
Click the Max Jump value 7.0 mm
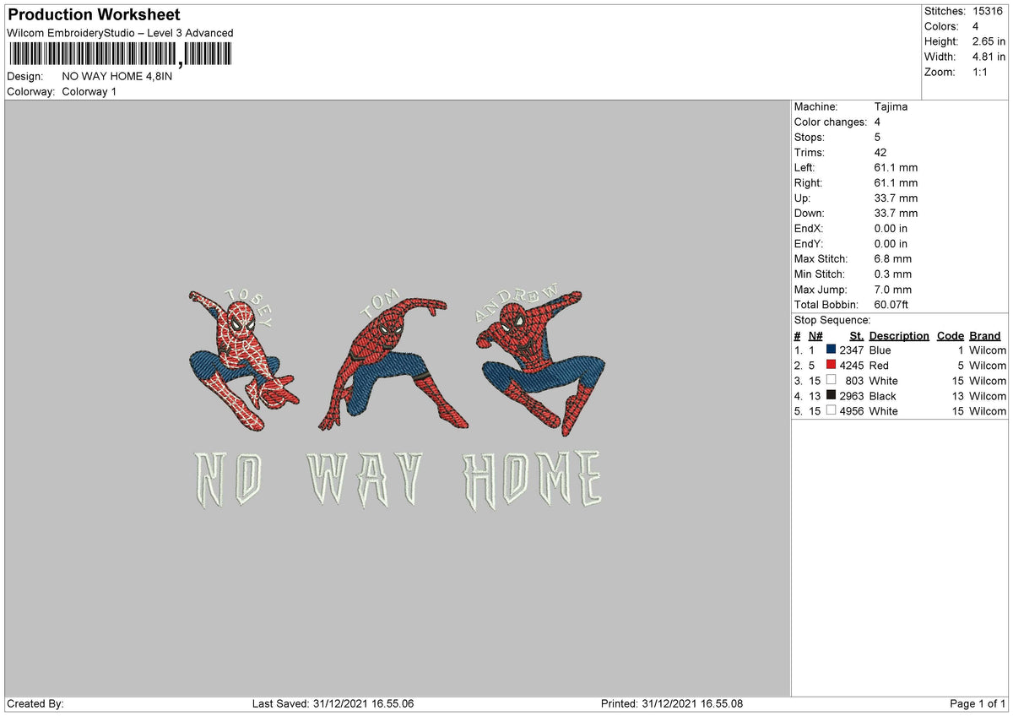[x=893, y=289]
